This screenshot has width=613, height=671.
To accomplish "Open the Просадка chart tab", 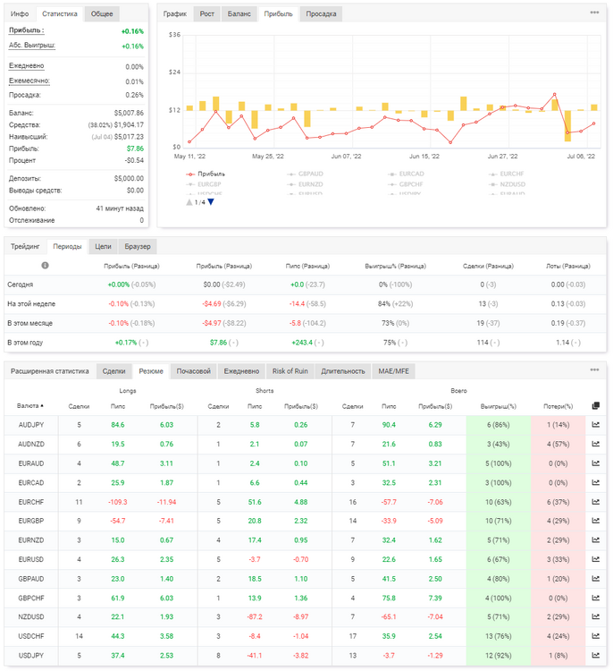I will point(321,13).
